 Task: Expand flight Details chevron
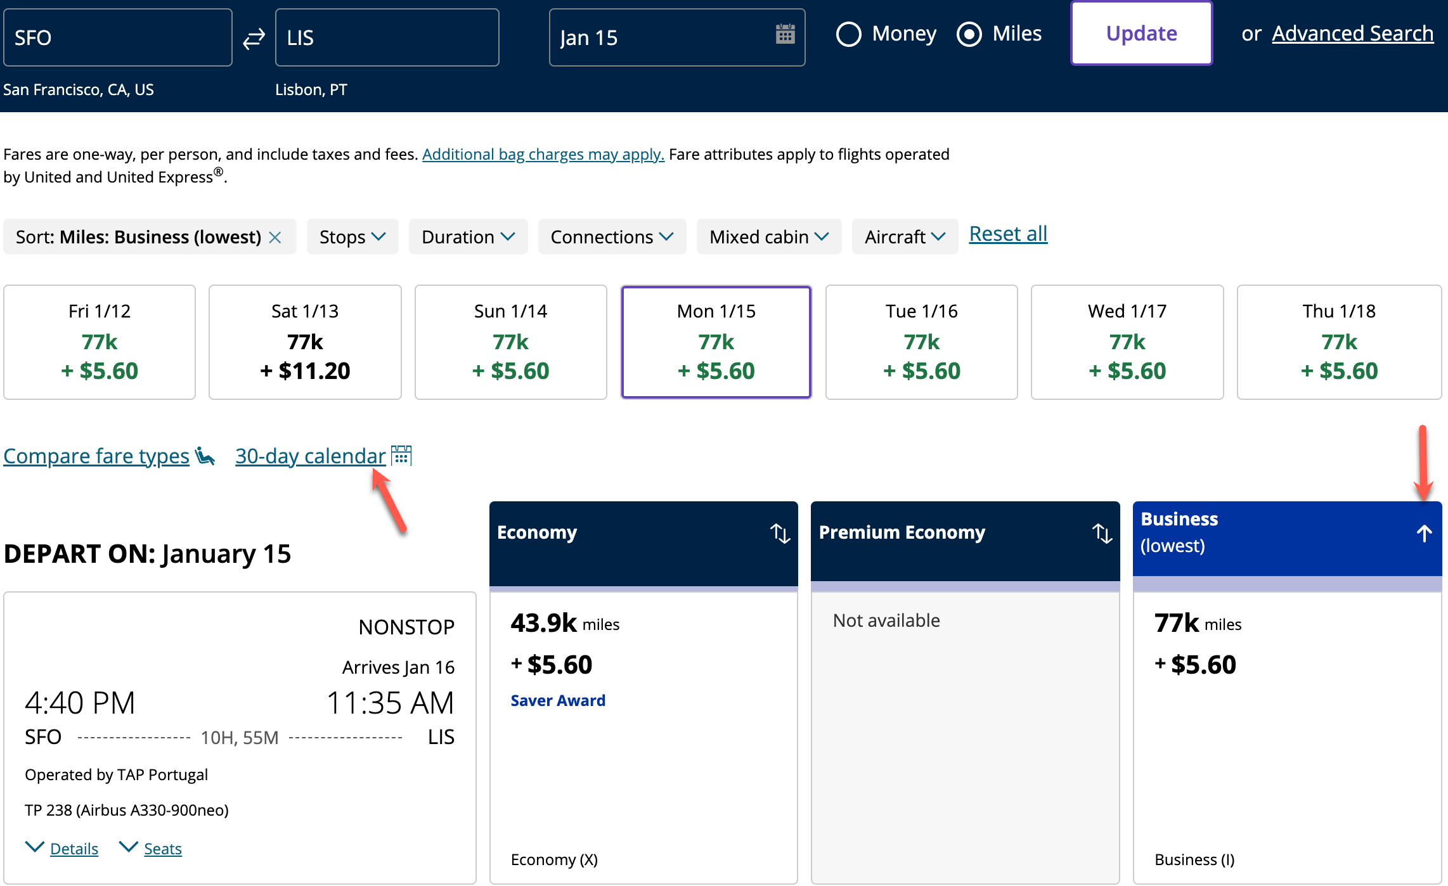34,847
